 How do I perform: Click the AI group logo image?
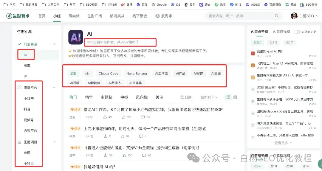tap(76, 37)
